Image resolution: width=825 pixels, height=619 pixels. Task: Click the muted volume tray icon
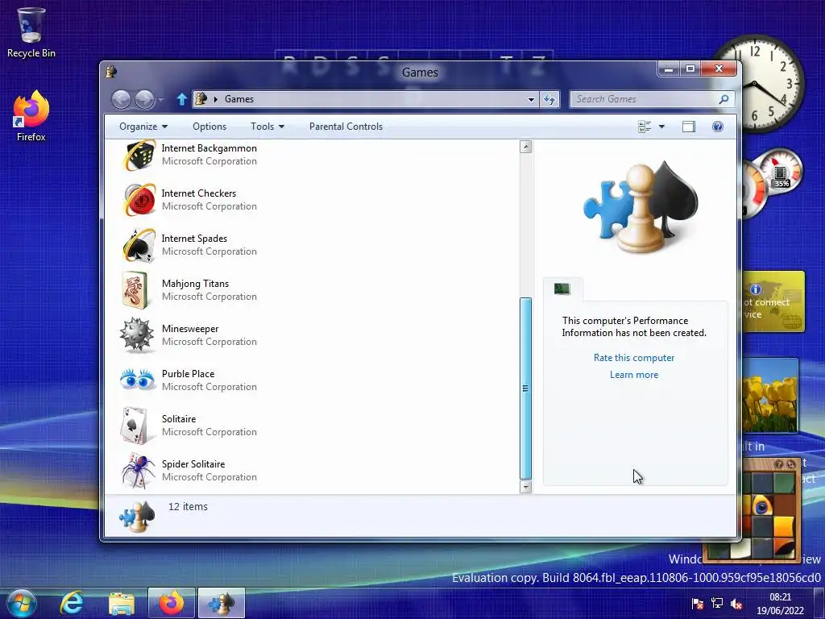(x=736, y=604)
